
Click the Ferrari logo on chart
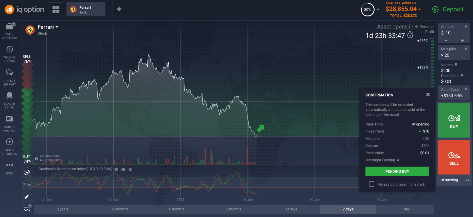click(30, 30)
